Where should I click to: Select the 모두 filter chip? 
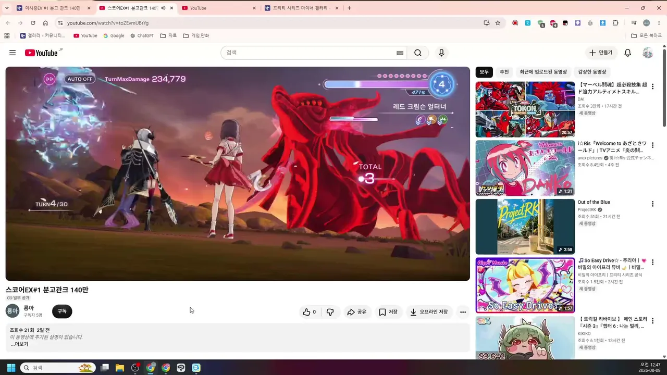click(484, 72)
